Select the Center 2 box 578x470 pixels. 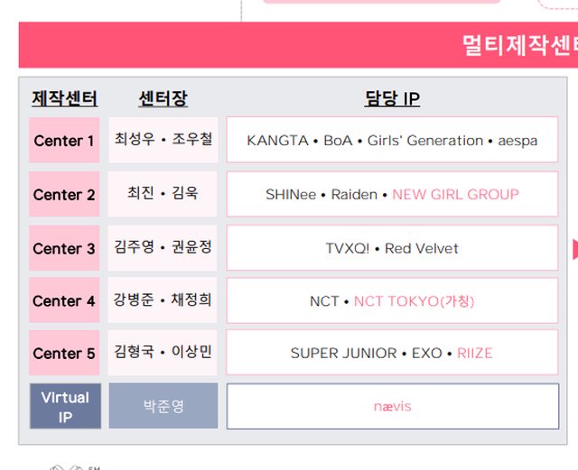[64, 195]
